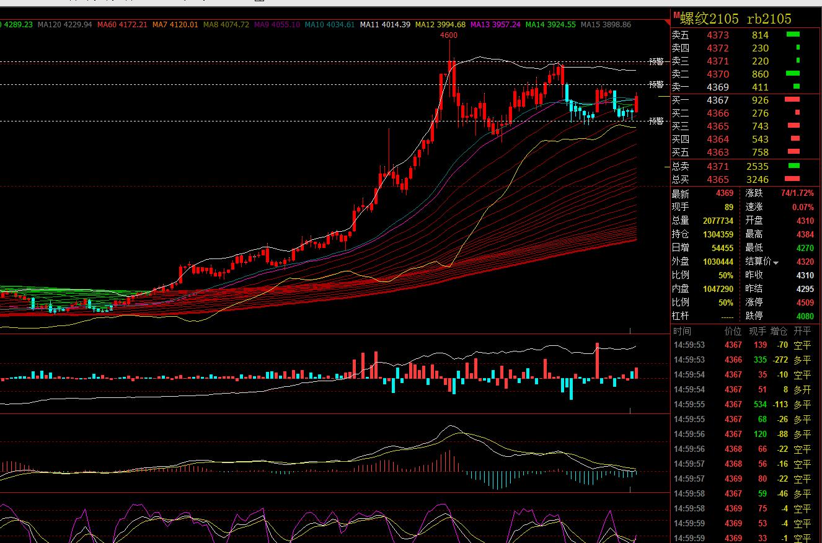Click the 最高 4384 high price
Viewport: 822px width, 543px height.
(805, 234)
